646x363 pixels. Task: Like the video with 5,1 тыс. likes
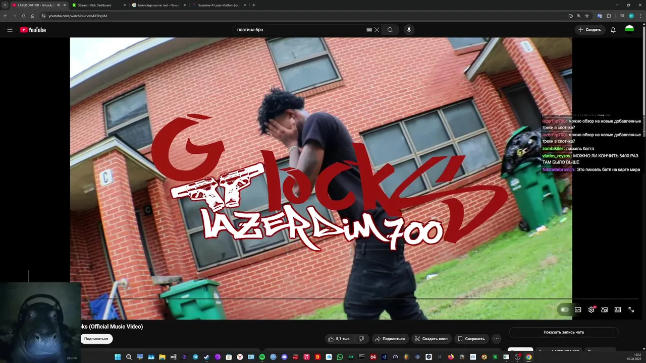point(339,339)
